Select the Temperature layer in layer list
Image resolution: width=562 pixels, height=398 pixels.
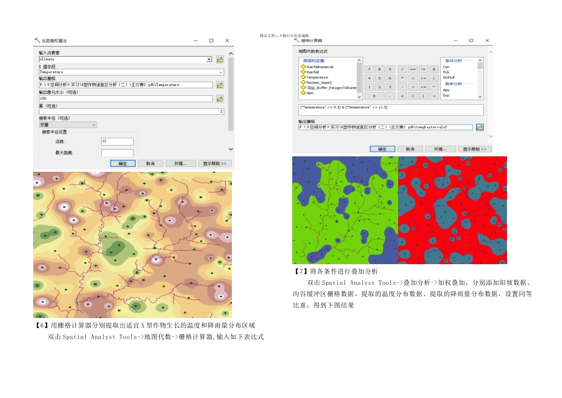tap(317, 77)
